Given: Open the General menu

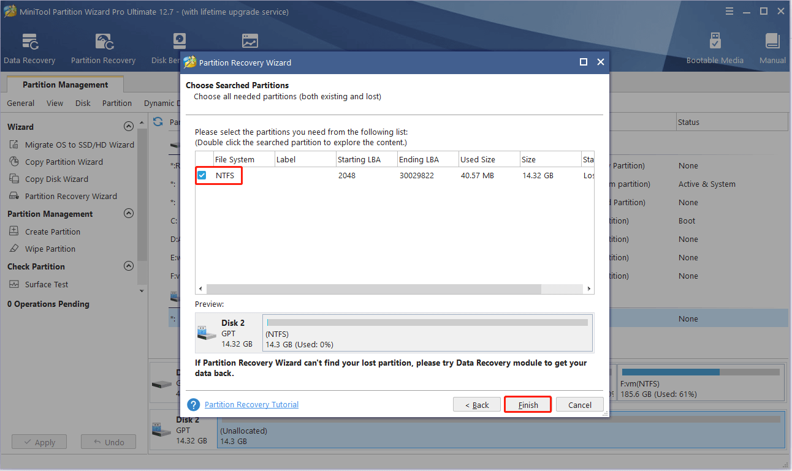Looking at the screenshot, I should coord(21,104).
